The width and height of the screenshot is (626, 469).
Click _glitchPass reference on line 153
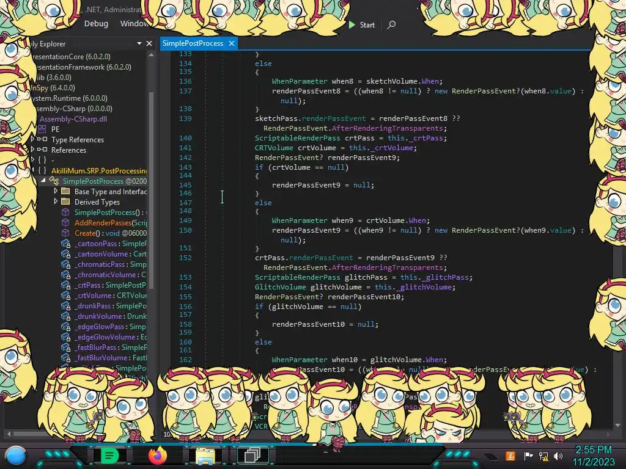point(445,277)
